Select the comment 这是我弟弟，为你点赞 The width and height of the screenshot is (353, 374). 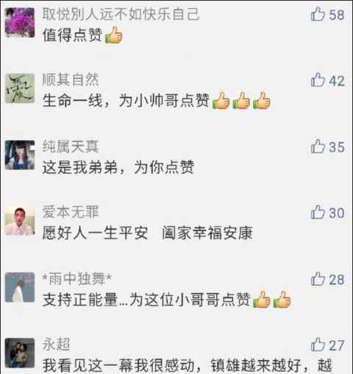(x=118, y=167)
